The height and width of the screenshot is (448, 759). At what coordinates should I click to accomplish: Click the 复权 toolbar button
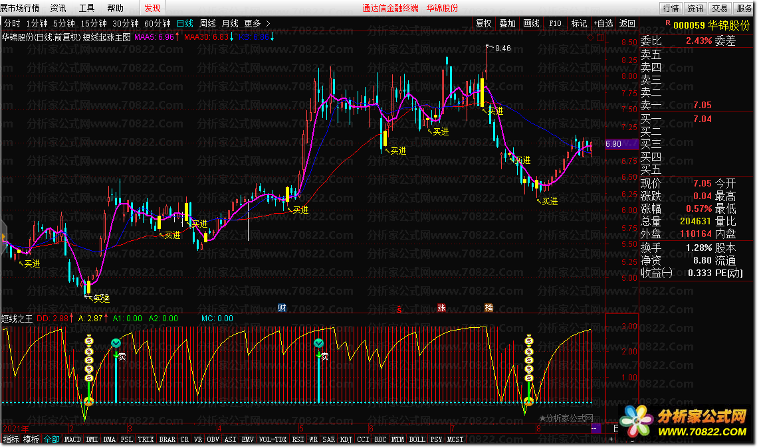[x=484, y=23]
